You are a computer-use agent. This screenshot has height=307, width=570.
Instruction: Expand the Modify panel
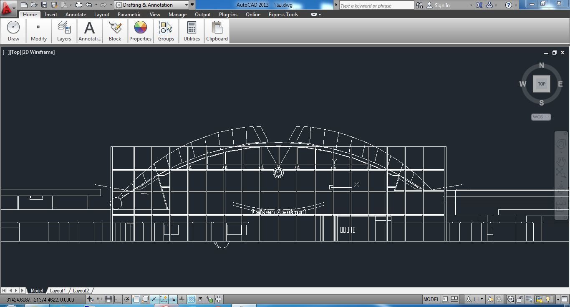tap(38, 31)
